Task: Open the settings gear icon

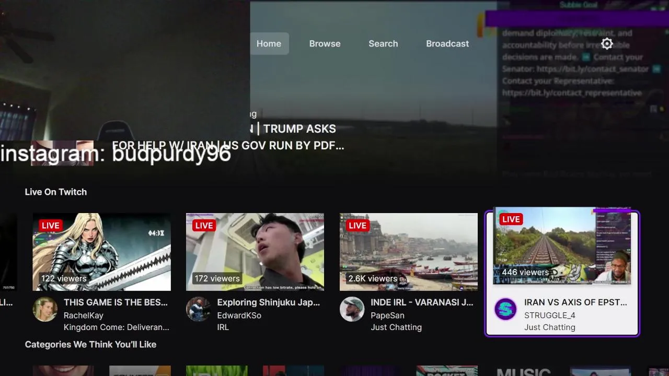Action: [607, 43]
